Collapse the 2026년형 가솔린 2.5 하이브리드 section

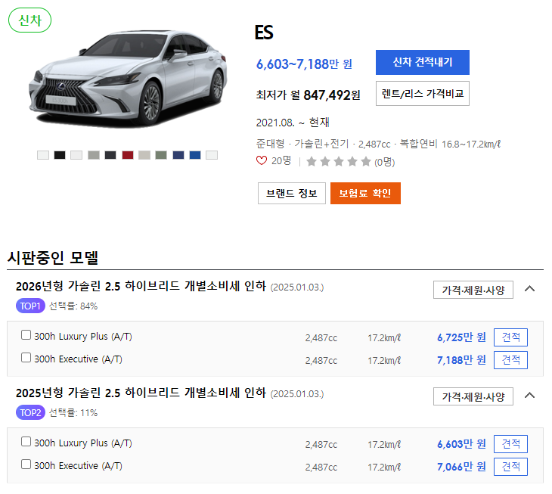pyautogui.click(x=529, y=289)
